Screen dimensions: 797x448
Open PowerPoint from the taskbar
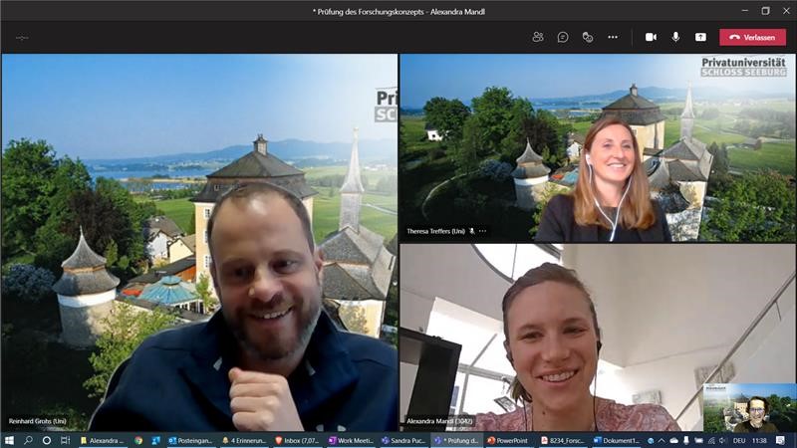coord(508,440)
